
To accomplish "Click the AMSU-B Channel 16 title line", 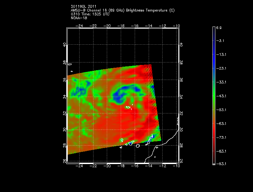I will [x=122, y=10].
